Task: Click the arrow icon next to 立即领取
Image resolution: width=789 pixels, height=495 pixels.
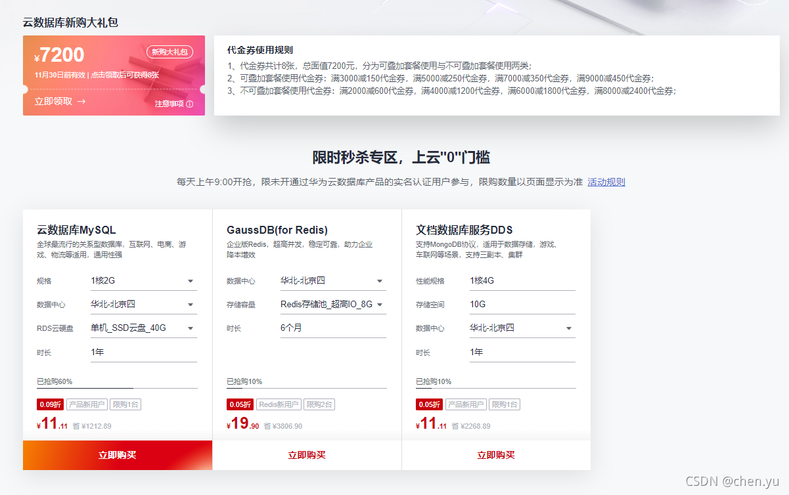Action: coord(81,101)
